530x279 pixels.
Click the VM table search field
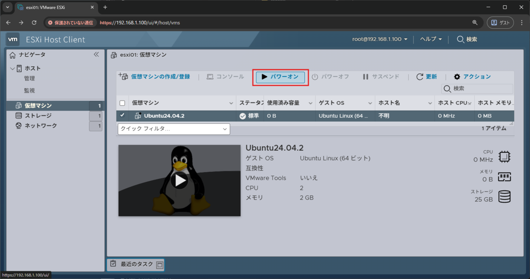[477, 89]
